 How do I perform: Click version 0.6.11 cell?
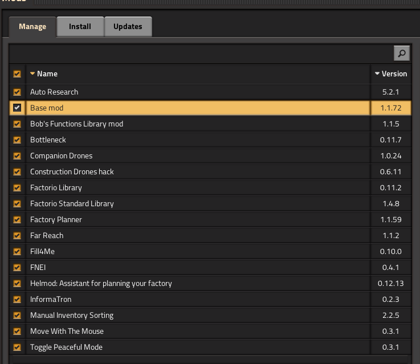(391, 171)
